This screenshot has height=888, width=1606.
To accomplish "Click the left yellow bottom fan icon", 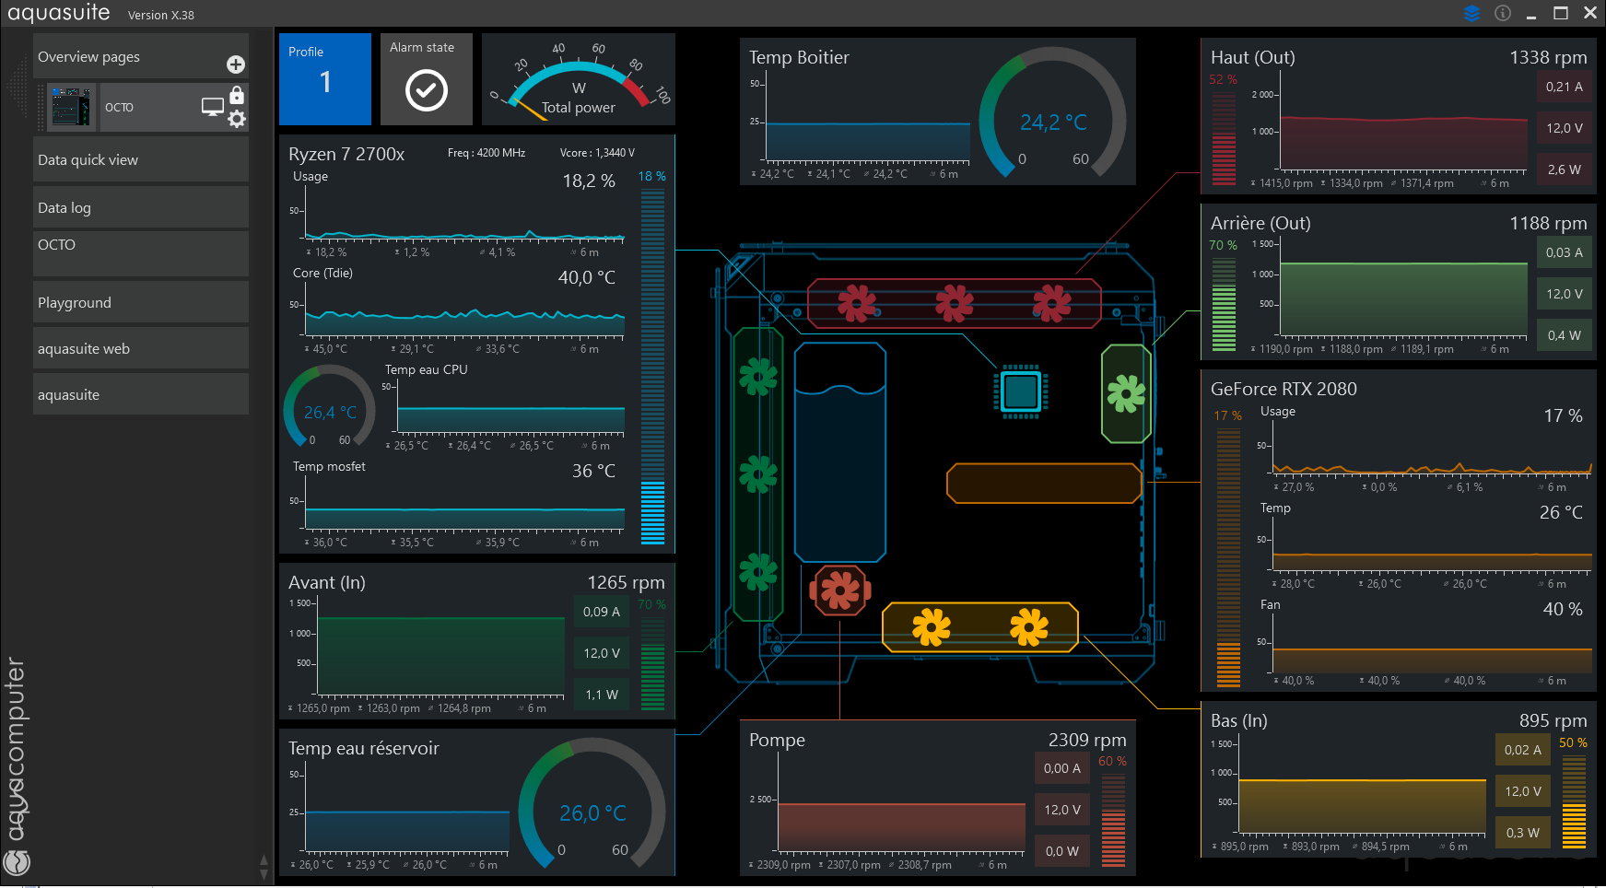I will pos(931,627).
